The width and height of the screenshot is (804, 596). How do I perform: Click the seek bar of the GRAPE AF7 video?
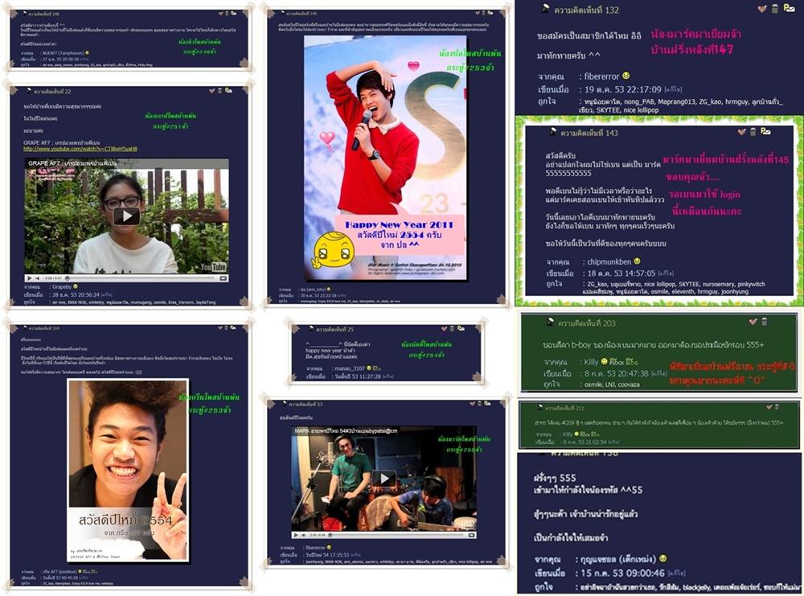[139, 278]
